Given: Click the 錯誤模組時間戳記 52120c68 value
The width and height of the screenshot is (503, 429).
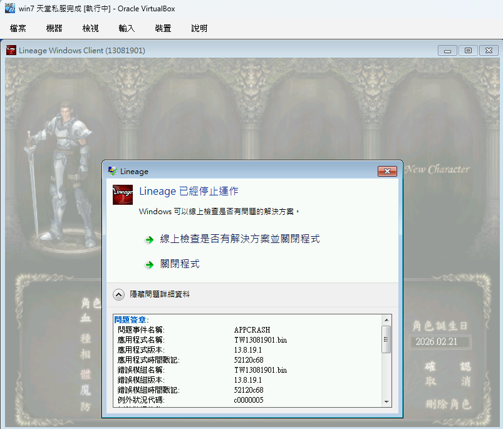Looking at the screenshot, I should pyautogui.click(x=249, y=390).
